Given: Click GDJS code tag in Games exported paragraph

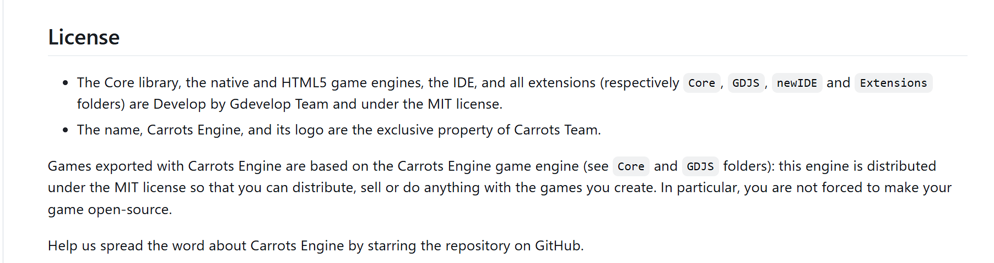Looking at the screenshot, I should (700, 166).
